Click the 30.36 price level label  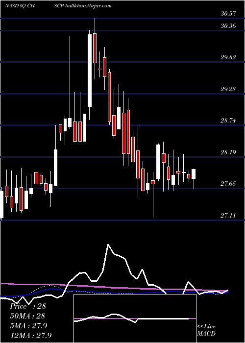point(228,26)
